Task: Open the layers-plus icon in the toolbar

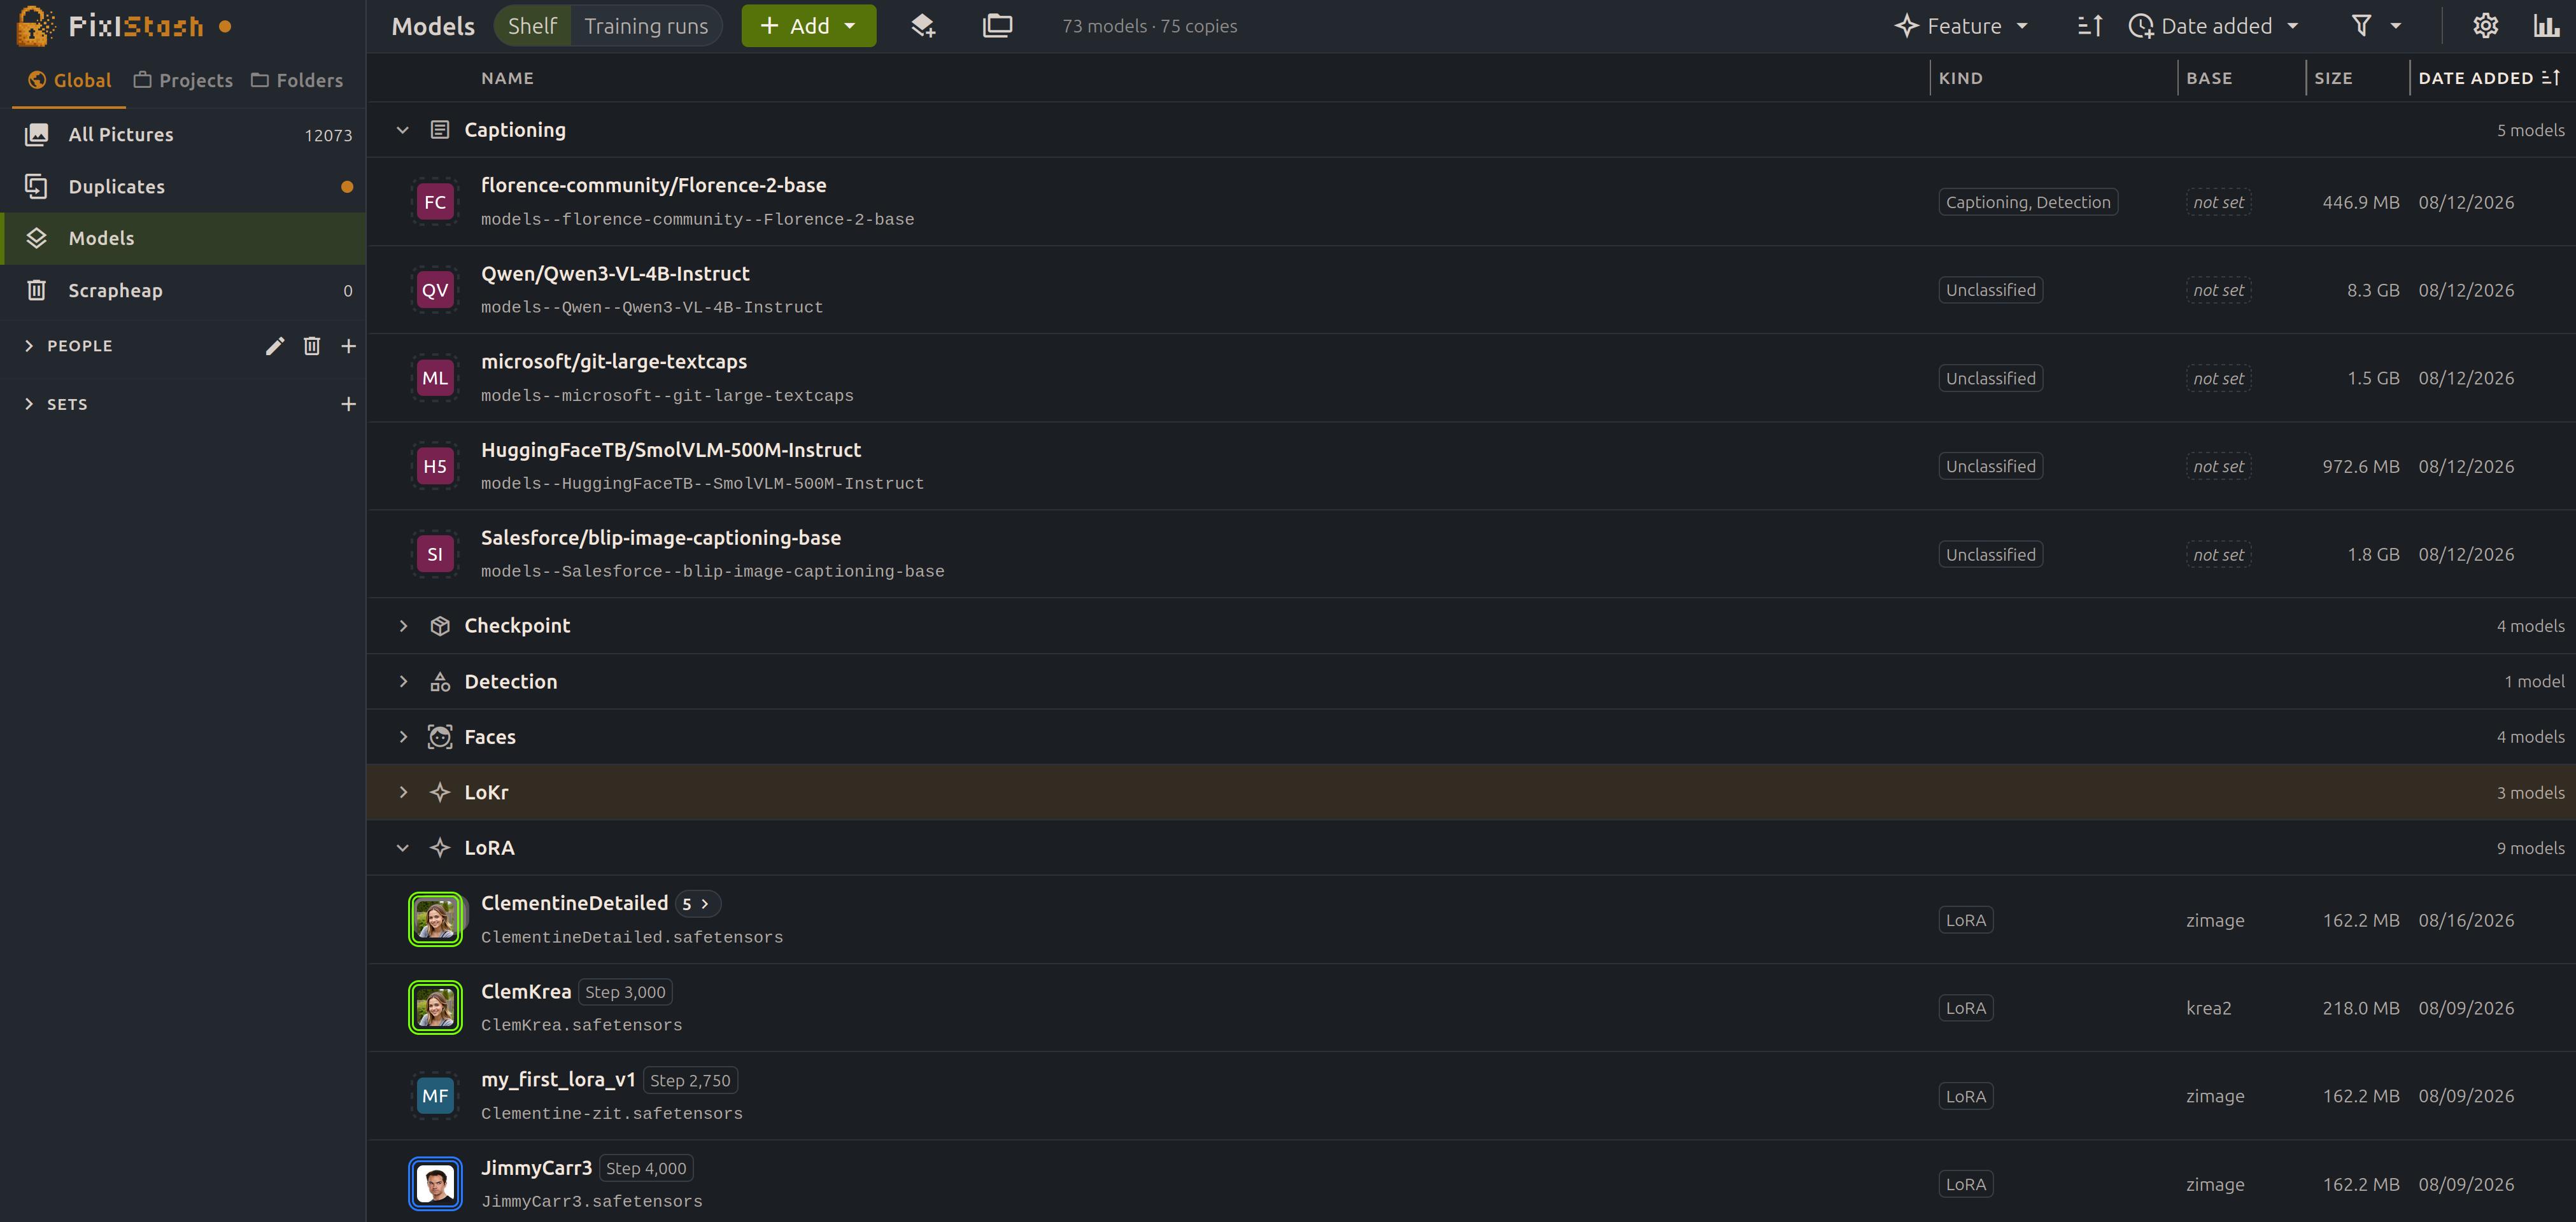Action: [923, 26]
